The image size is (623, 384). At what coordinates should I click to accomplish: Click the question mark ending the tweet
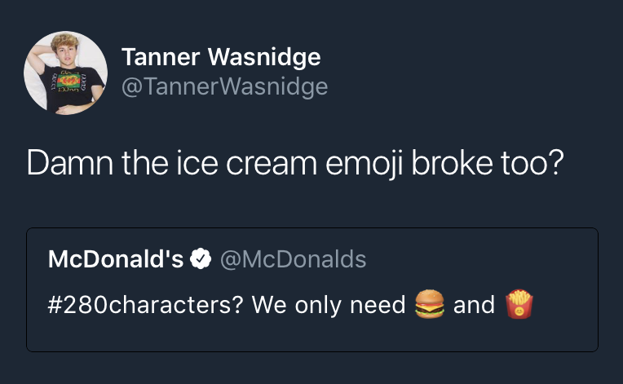pyautogui.click(x=556, y=163)
